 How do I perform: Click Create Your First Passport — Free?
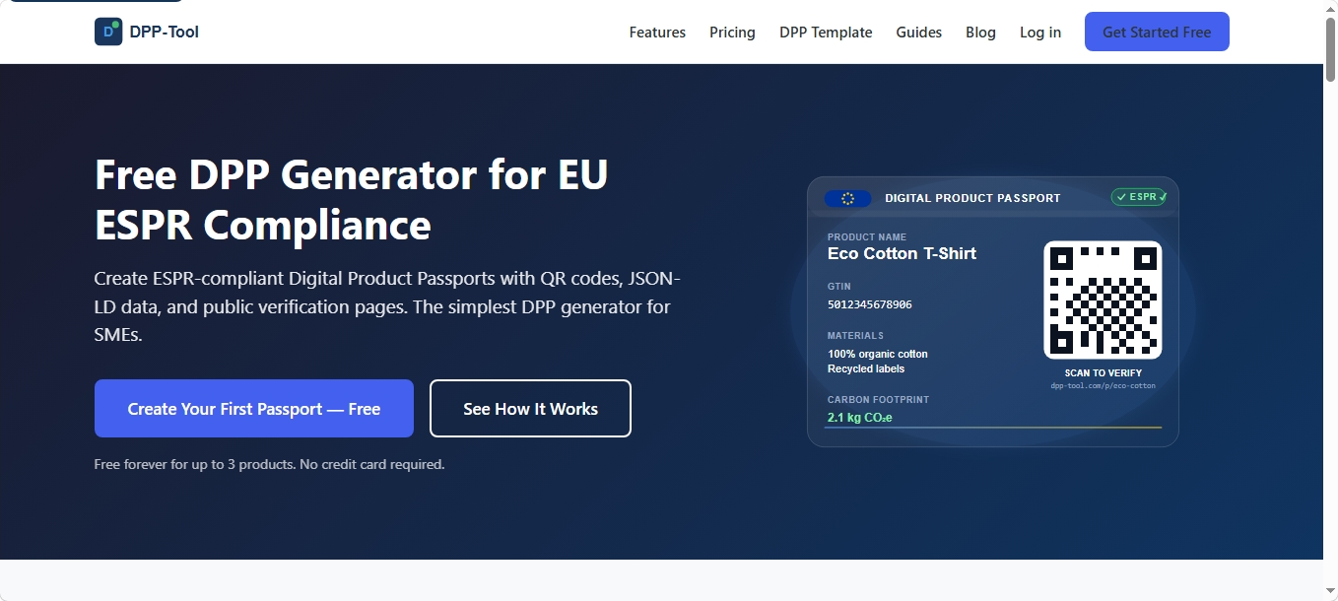(x=254, y=409)
